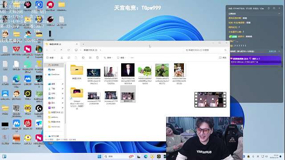The height and width of the screenshot is (160, 285).
Task: Select the highlighted video file in second row
Action: (128, 94)
